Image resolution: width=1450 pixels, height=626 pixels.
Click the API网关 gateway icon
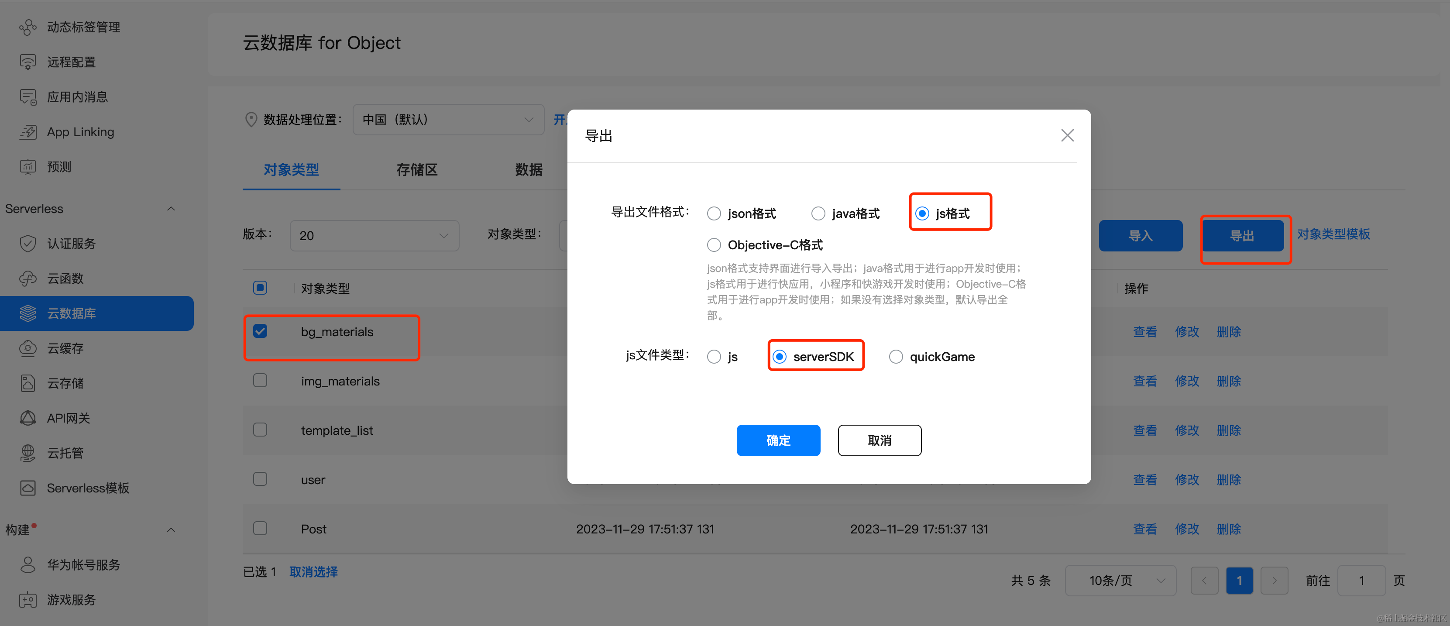point(27,418)
